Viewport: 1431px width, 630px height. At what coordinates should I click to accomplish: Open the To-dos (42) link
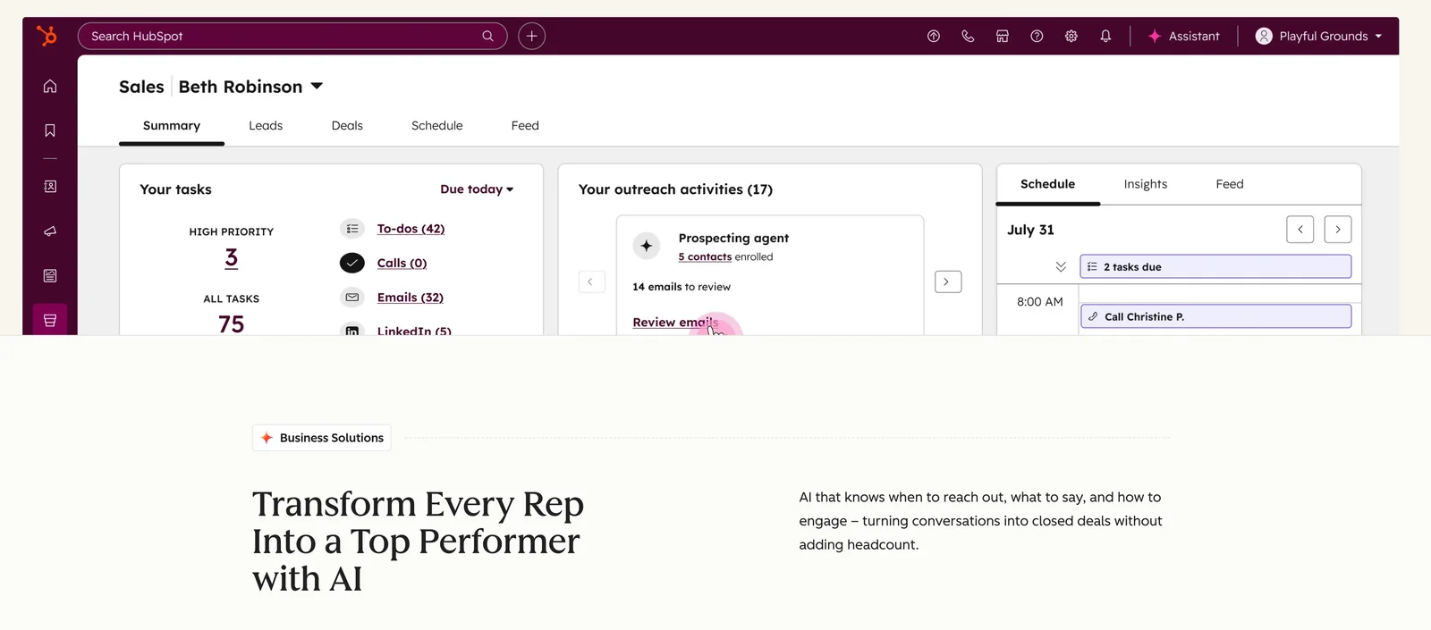click(x=411, y=229)
